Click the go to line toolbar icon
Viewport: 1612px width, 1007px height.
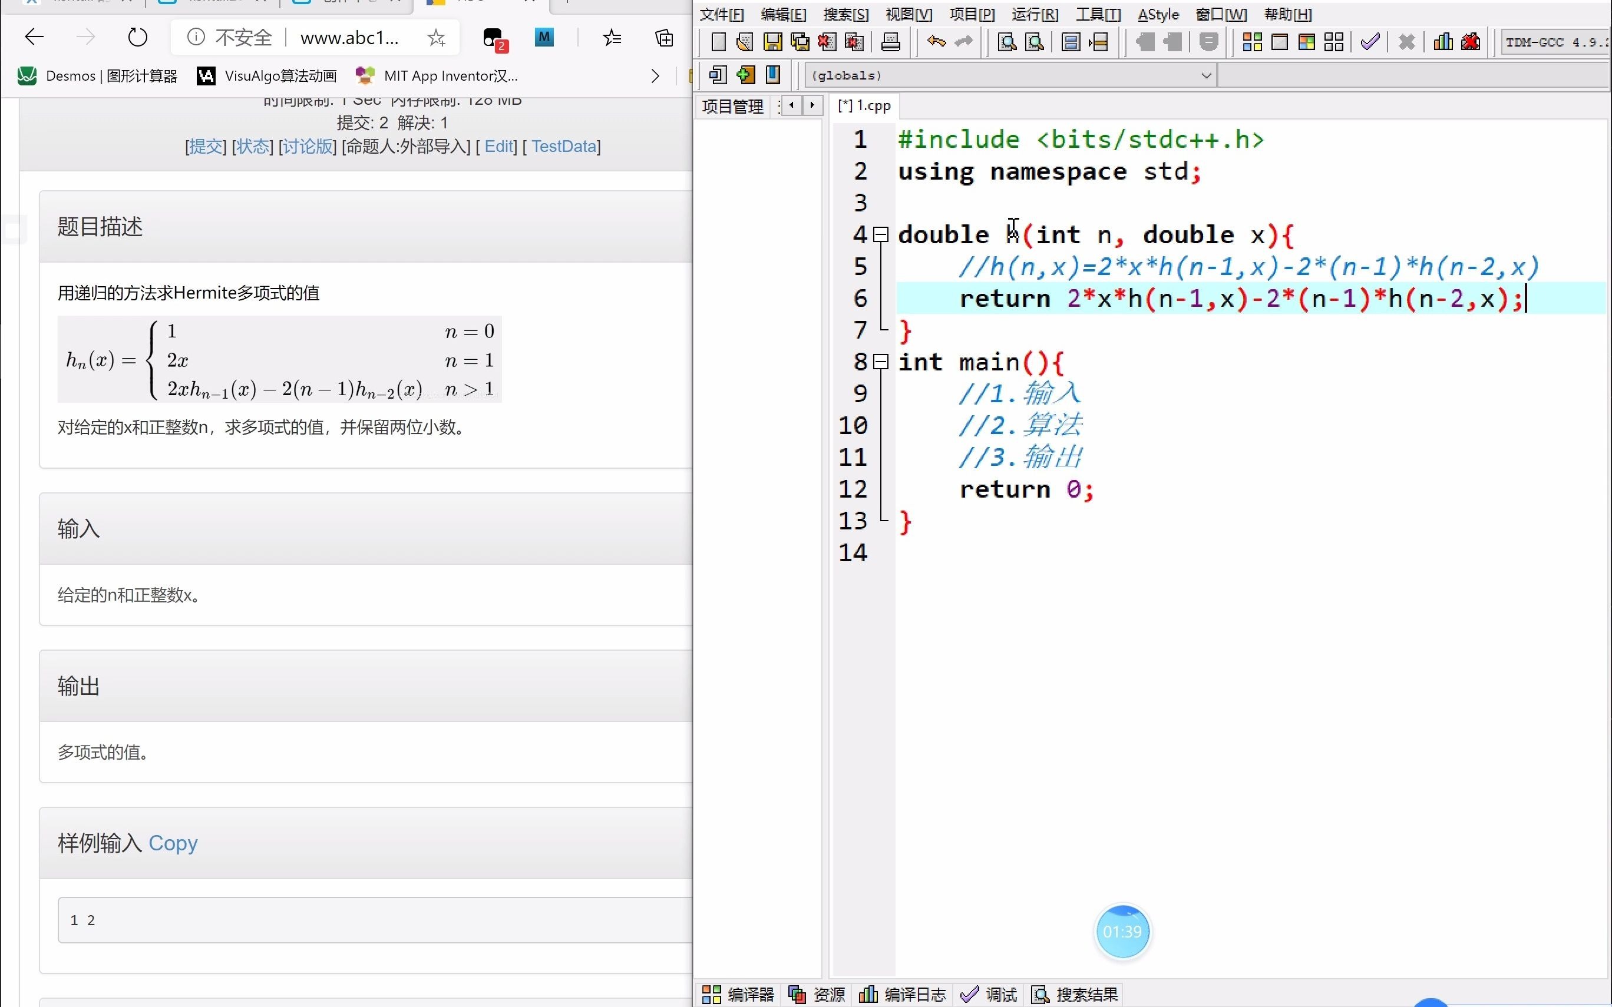(x=1098, y=42)
